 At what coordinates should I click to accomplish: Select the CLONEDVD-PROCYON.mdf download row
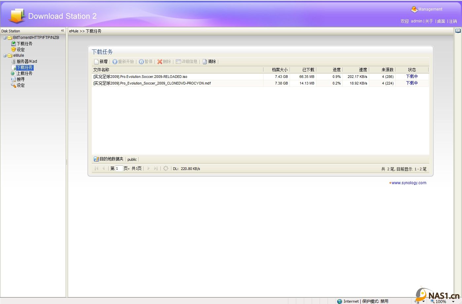[x=260, y=83]
